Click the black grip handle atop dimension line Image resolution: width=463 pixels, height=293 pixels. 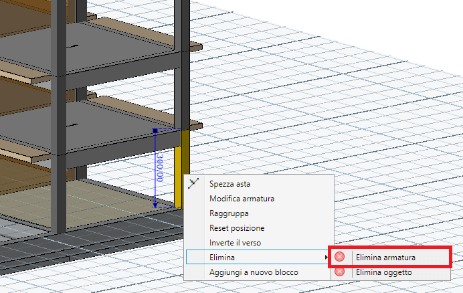pyautogui.click(x=155, y=130)
